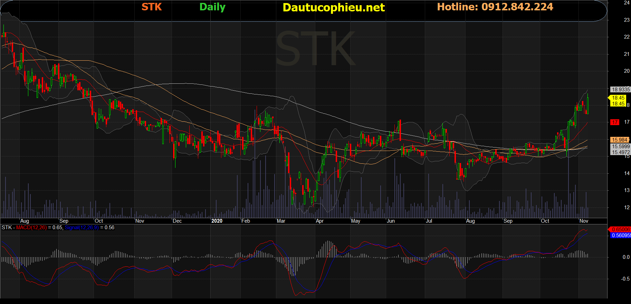This screenshot has height=304, width=631.
Task: Select the Jun marker on time axis
Action: (x=391, y=221)
